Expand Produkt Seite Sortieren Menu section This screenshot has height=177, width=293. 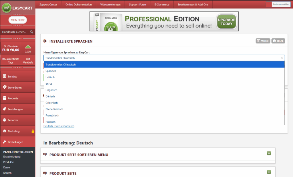tap(269, 154)
